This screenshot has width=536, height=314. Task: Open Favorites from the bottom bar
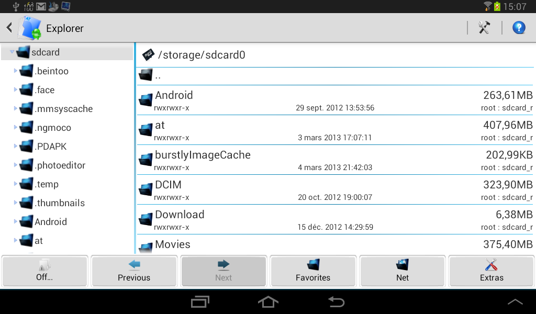(x=312, y=271)
